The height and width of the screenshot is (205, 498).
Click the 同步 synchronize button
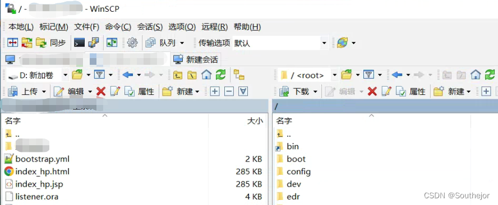coord(51,42)
